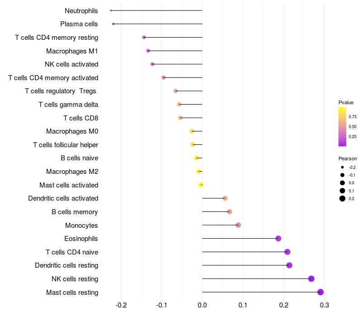Click the NK cells resting purple dot
The image size is (362, 317).
coord(311,279)
